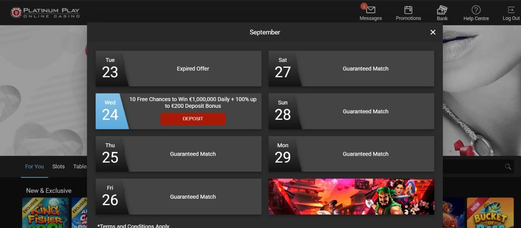This screenshot has height=228, width=521.
Task: Open the Thu 25 Guaranteed Match card
Action: (x=178, y=154)
